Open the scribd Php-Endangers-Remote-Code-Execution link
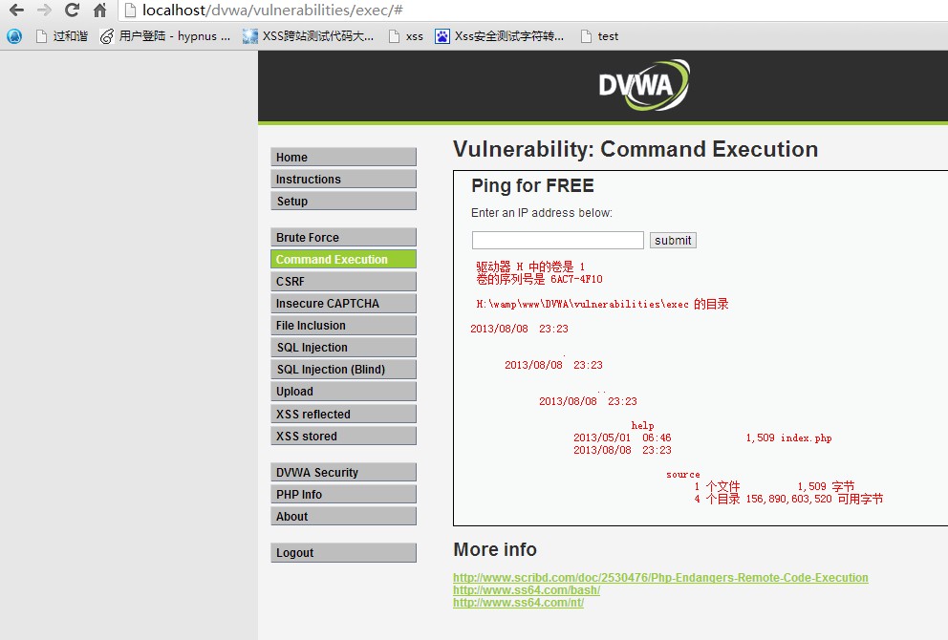This screenshot has width=948, height=640. (660, 577)
